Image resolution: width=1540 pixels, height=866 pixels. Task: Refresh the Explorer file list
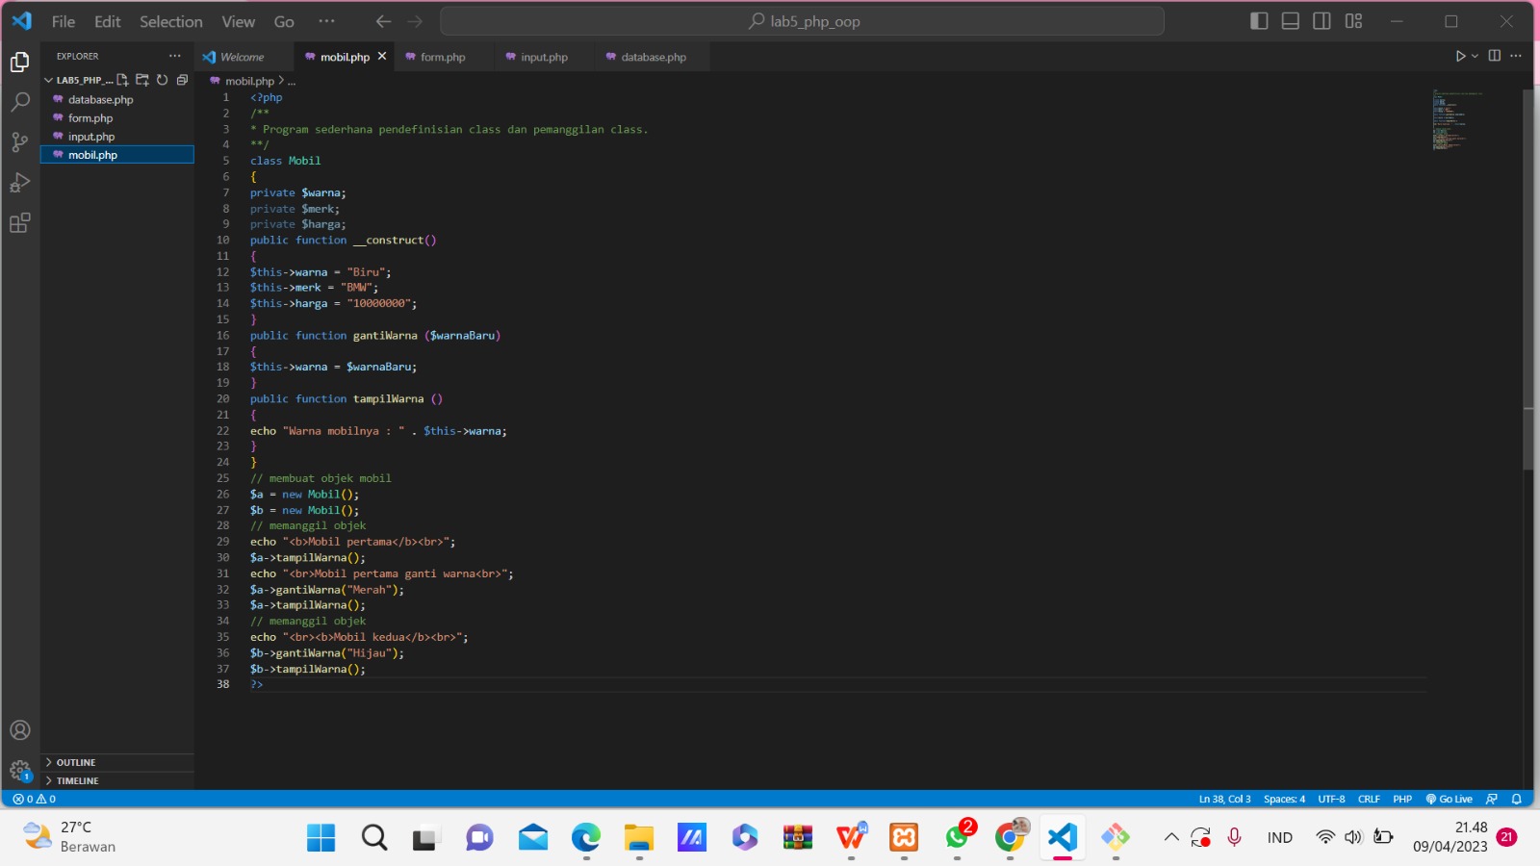coord(162,80)
